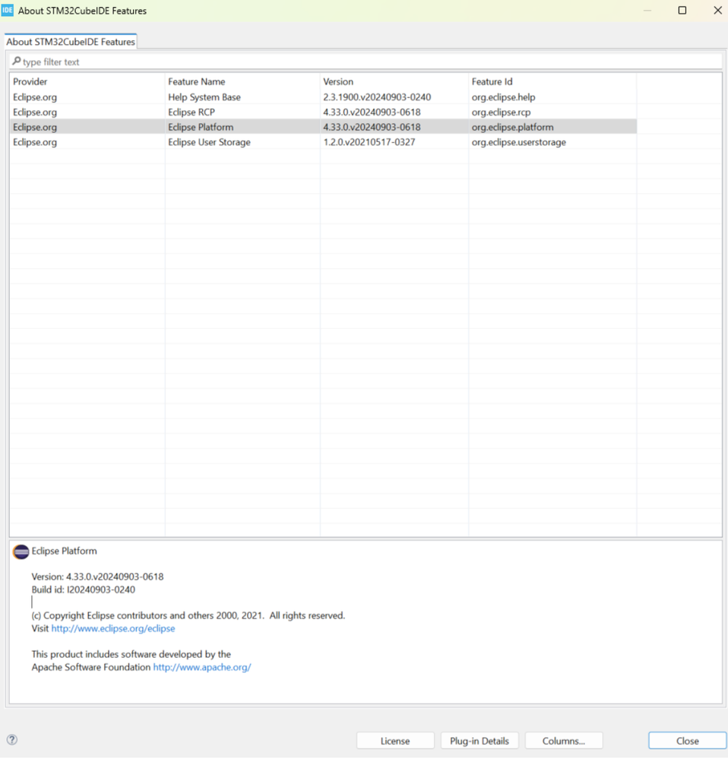Open the License button
The height and width of the screenshot is (759, 728).
(x=395, y=741)
